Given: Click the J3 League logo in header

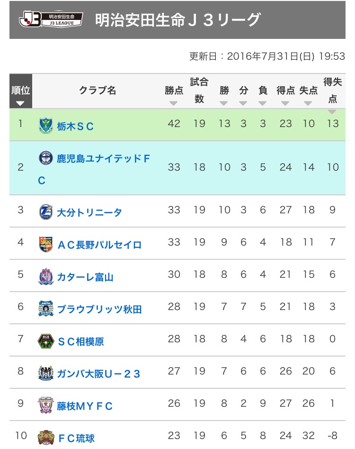Looking at the screenshot, I should 51,19.
